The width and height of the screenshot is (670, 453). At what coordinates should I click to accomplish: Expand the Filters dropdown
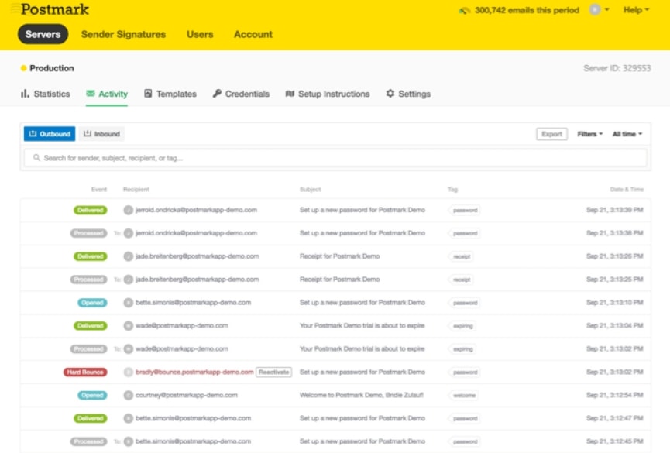tap(589, 134)
